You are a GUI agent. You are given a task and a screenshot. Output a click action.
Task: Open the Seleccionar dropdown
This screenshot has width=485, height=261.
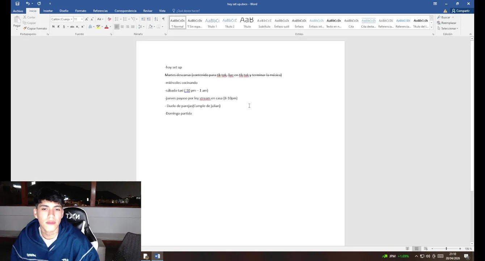click(x=448, y=28)
